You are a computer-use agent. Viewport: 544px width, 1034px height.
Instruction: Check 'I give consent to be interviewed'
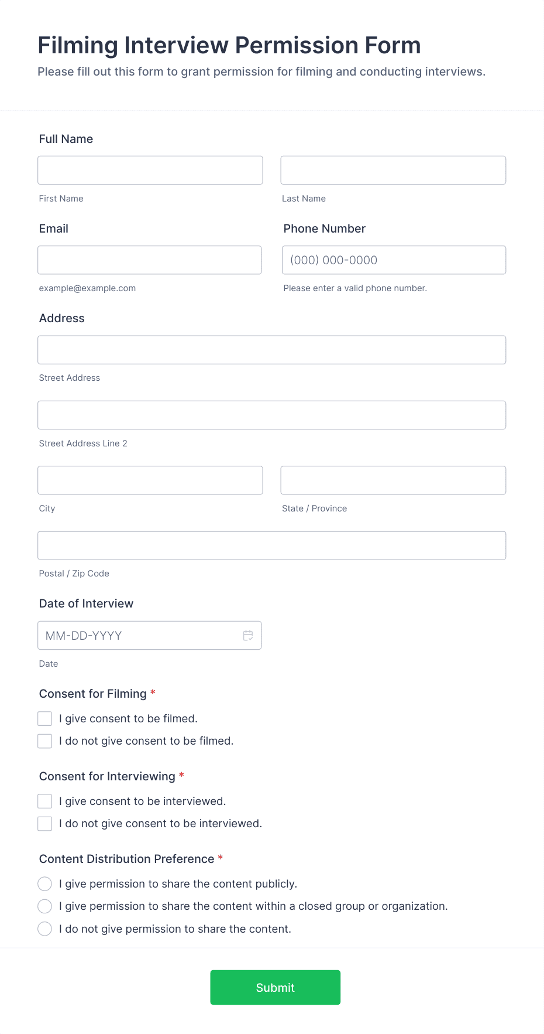(44, 801)
